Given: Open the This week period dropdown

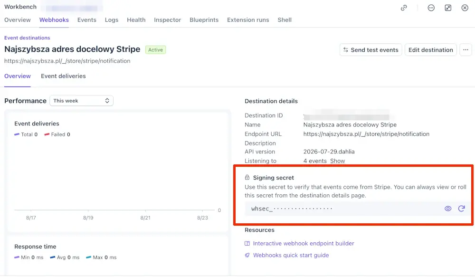Looking at the screenshot, I should (x=81, y=101).
